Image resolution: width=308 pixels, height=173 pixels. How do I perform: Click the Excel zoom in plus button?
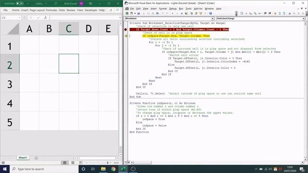coord(110,162)
